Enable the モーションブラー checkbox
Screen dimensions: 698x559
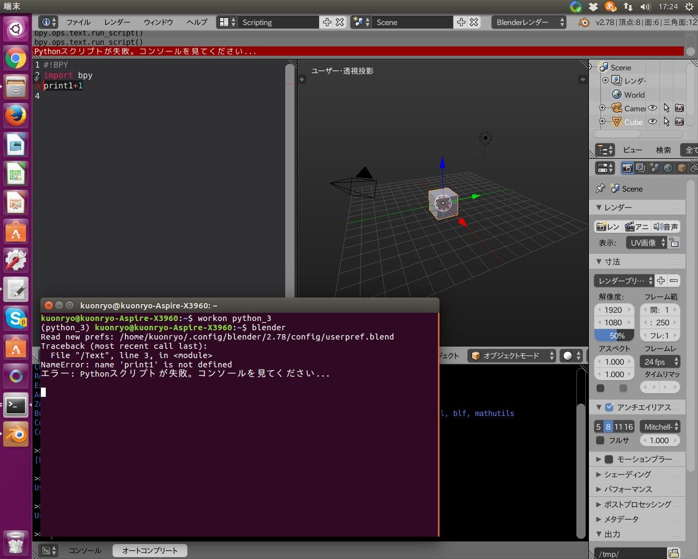tap(609, 459)
